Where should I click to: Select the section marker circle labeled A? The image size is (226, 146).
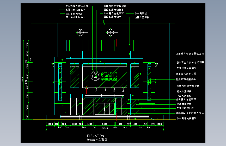(x=80, y=32)
